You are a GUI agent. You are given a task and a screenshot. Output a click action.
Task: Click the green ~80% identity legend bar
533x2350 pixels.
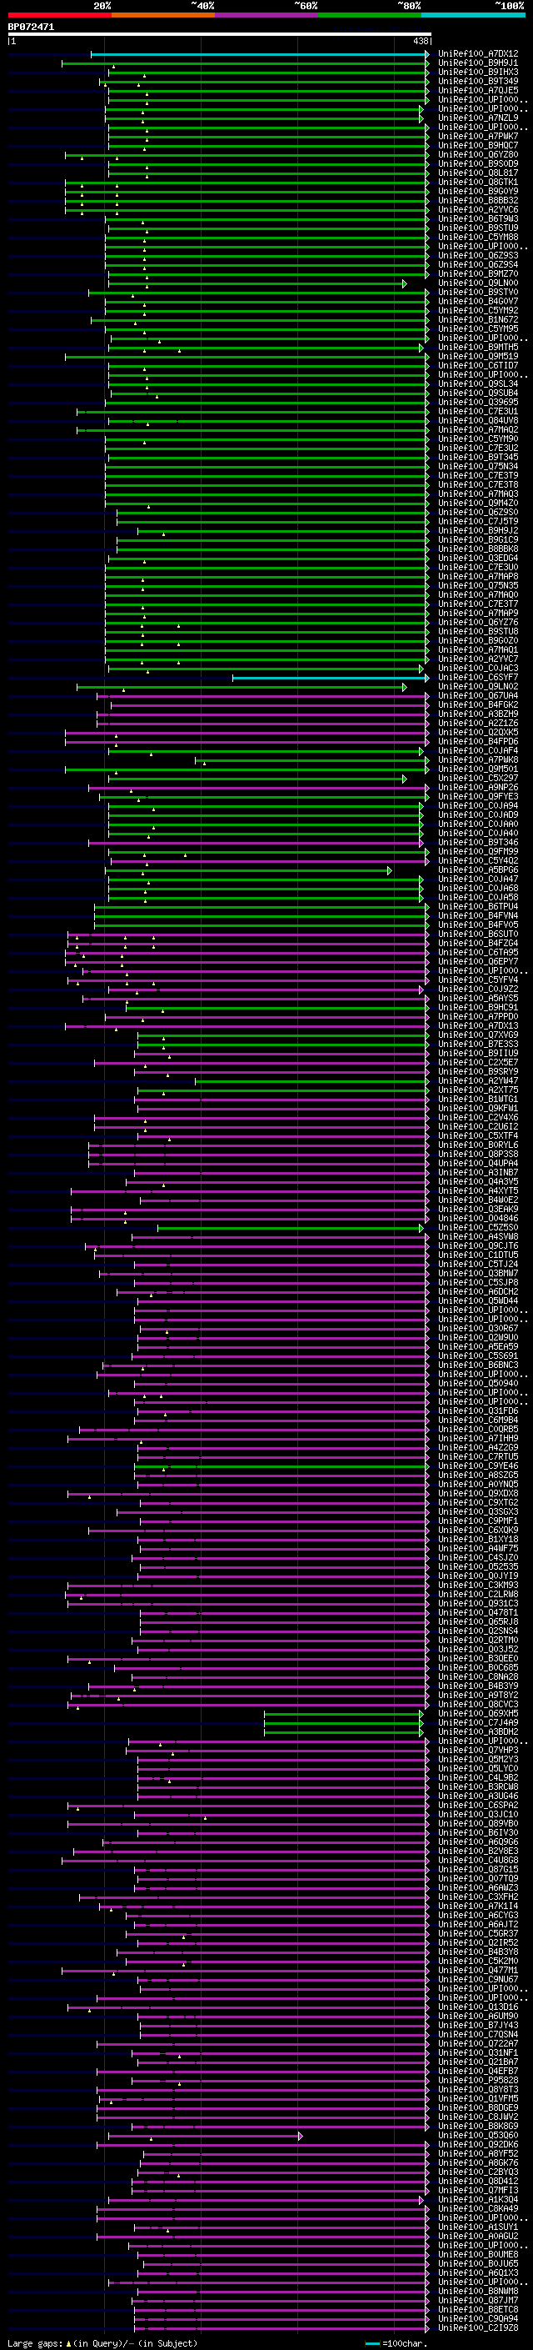pos(370,15)
